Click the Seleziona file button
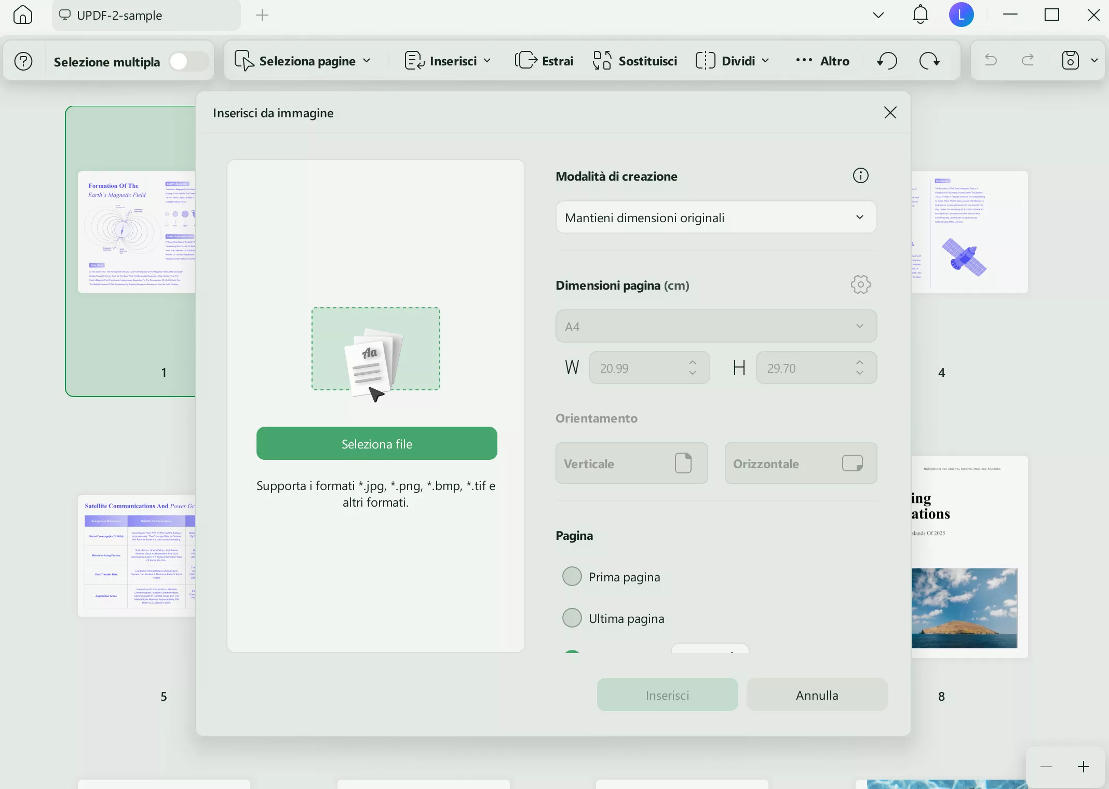Viewport: 1109px width, 789px height. coord(376,443)
